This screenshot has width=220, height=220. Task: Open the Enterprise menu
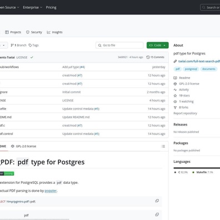coord(33,7)
